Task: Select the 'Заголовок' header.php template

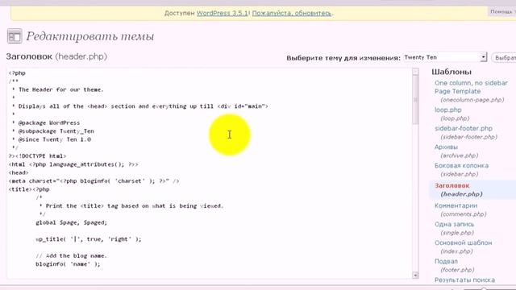Action: 452,186
